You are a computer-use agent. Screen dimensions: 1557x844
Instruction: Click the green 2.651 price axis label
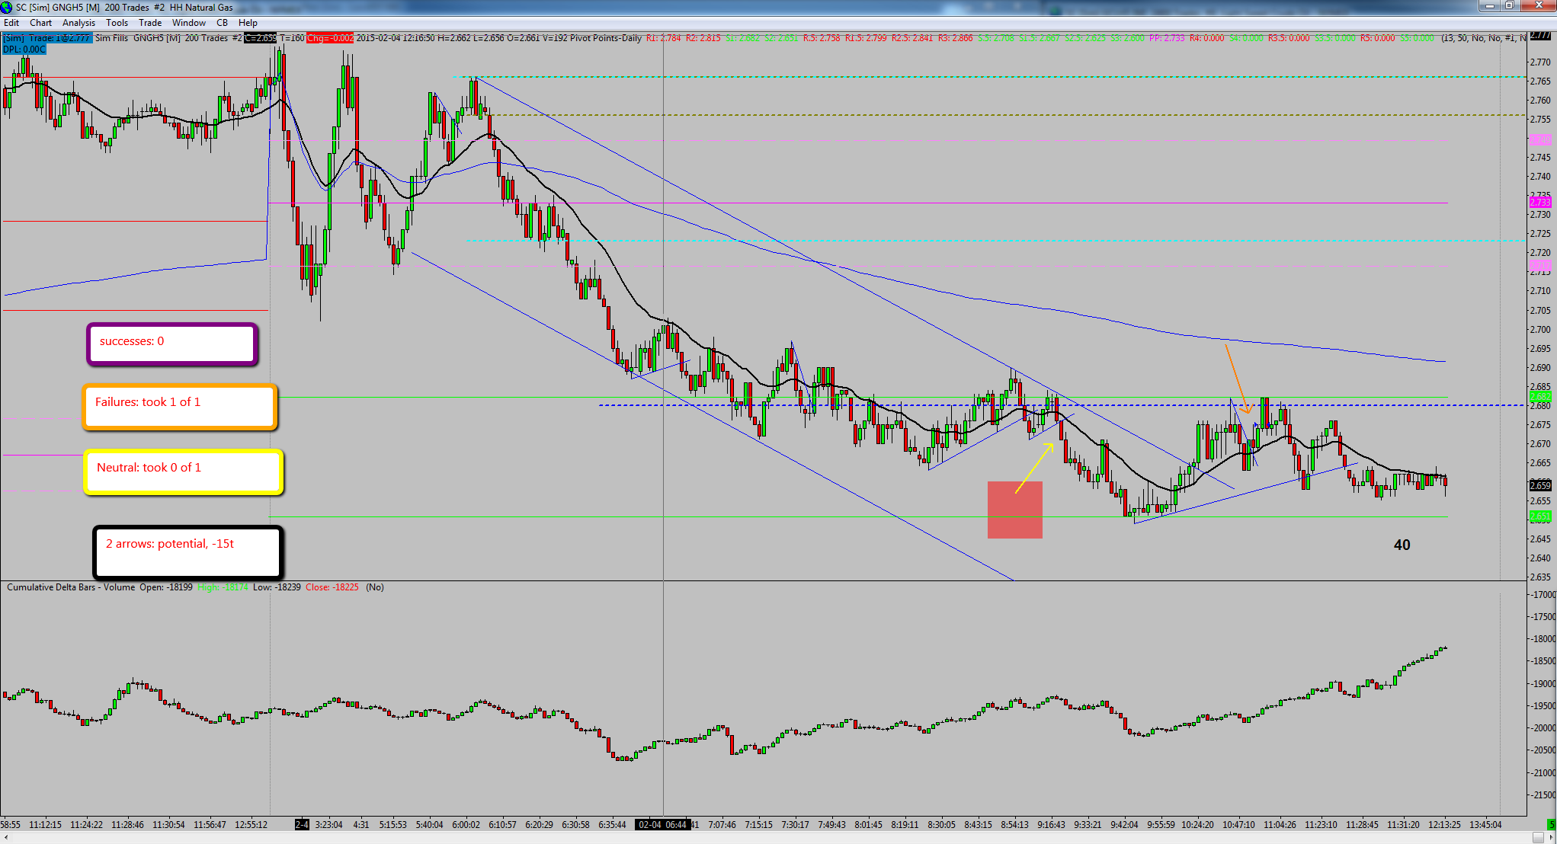(1540, 516)
